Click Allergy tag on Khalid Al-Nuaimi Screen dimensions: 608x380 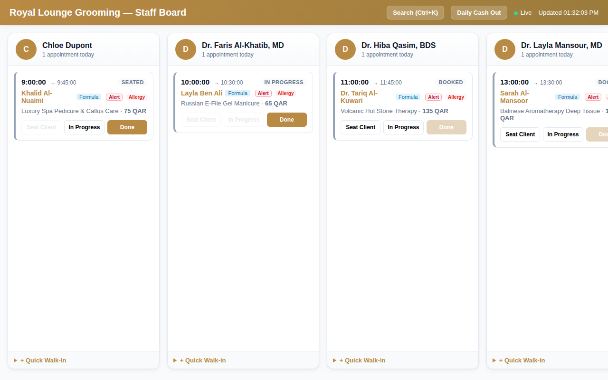tap(137, 97)
